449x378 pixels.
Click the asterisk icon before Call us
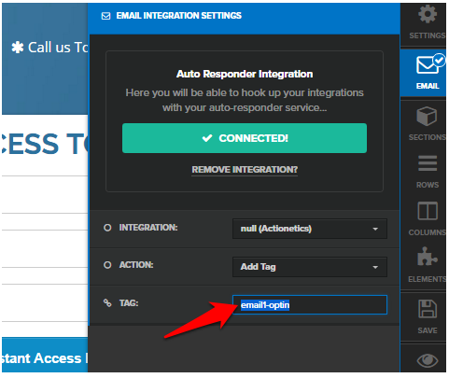(18, 48)
